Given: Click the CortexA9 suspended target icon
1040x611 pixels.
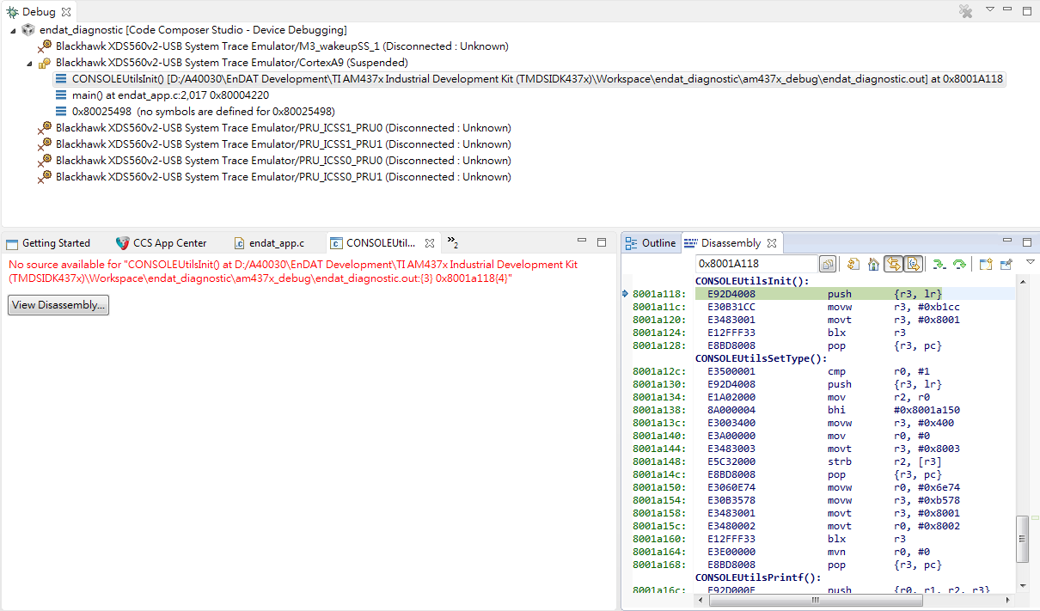Looking at the screenshot, I should point(46,63).
